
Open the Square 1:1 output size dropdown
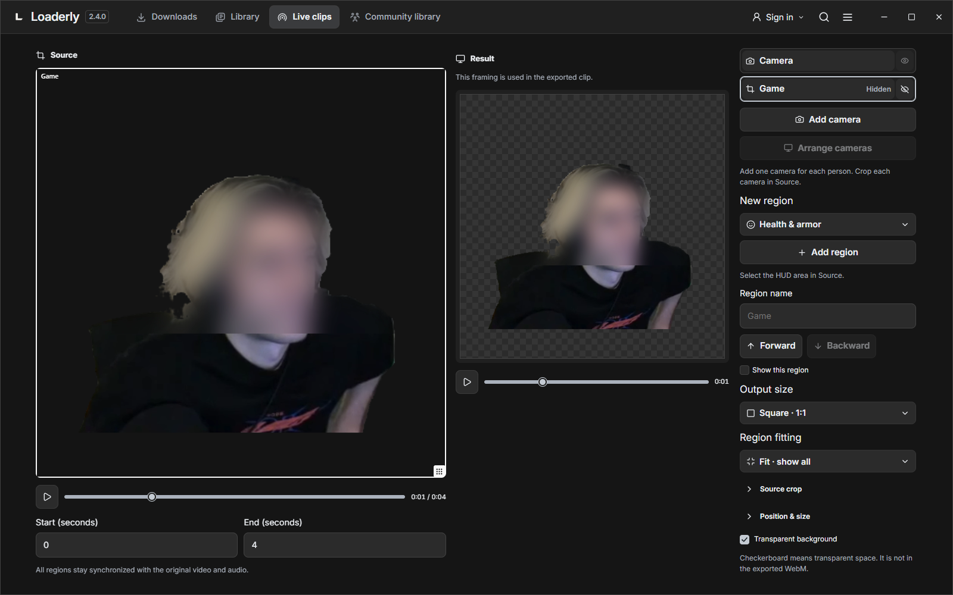[828, 413]
